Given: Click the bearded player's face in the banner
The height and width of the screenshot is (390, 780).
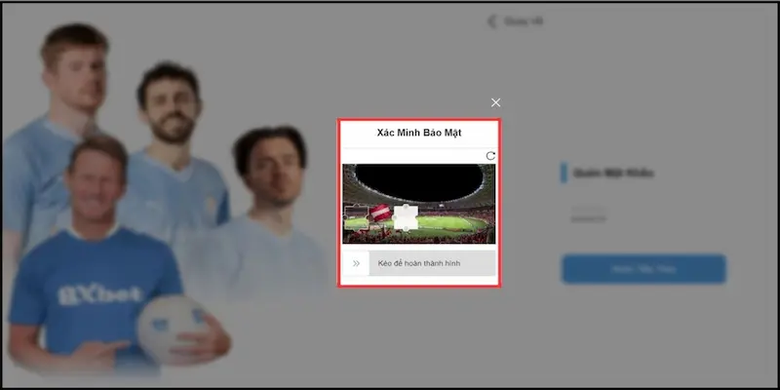Looking at the screenshot, I should pos(170,103).
